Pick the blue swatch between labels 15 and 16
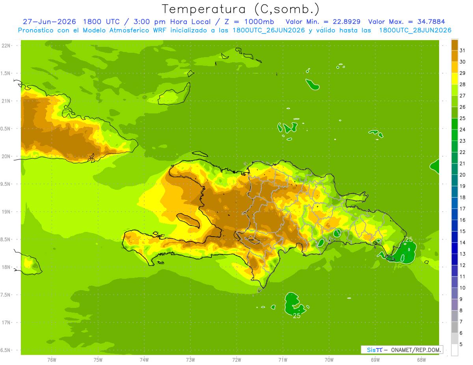The width and height of the screenshot is (473, 365). point(454,226)
